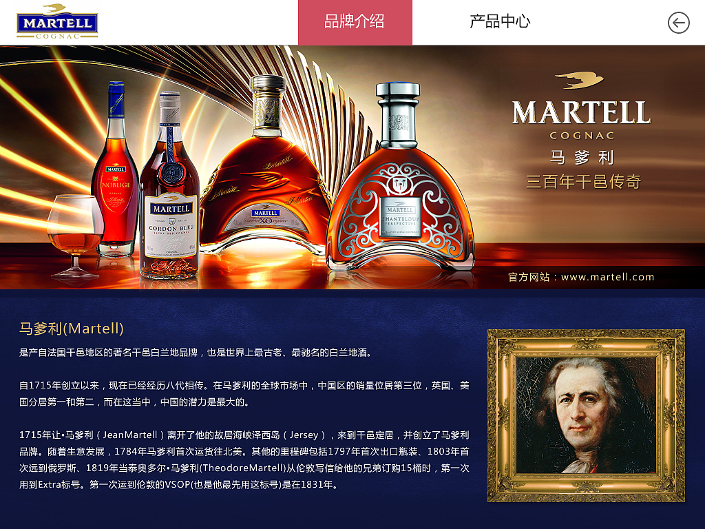Screen dimensions: 705x529
Task: Tap the circular back arrow icon
Action: [x=678, y=23]
